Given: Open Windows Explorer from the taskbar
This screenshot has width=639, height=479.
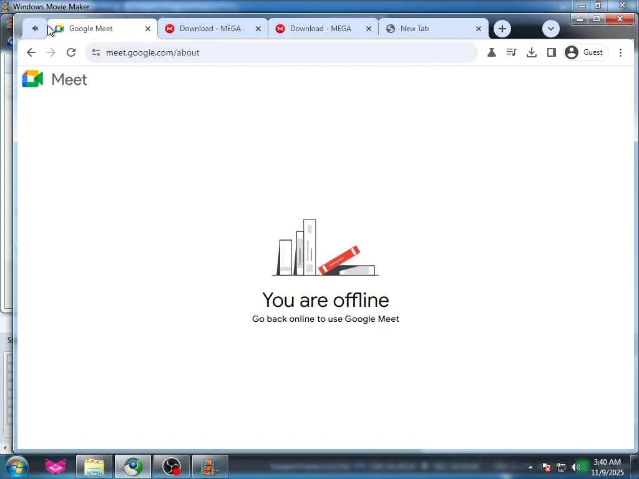Looking at the screenshot, I should pos(94,467).
